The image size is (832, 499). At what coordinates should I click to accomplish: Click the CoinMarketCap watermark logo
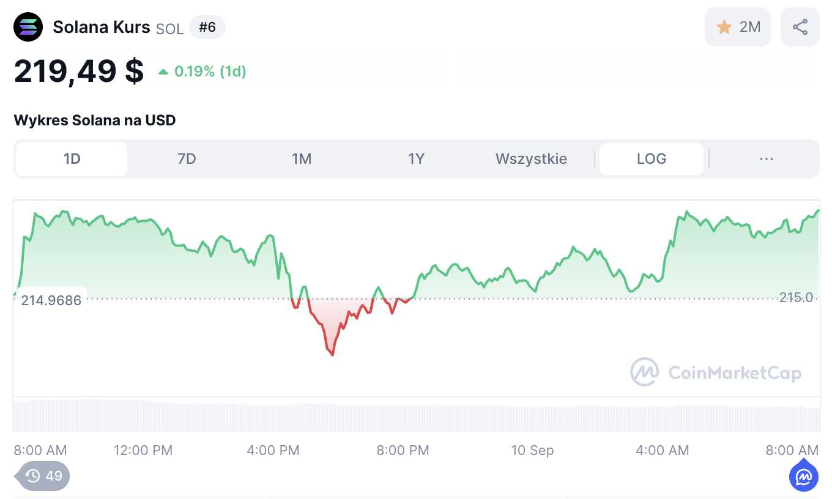pyautogui.click(x=644, y=372)
